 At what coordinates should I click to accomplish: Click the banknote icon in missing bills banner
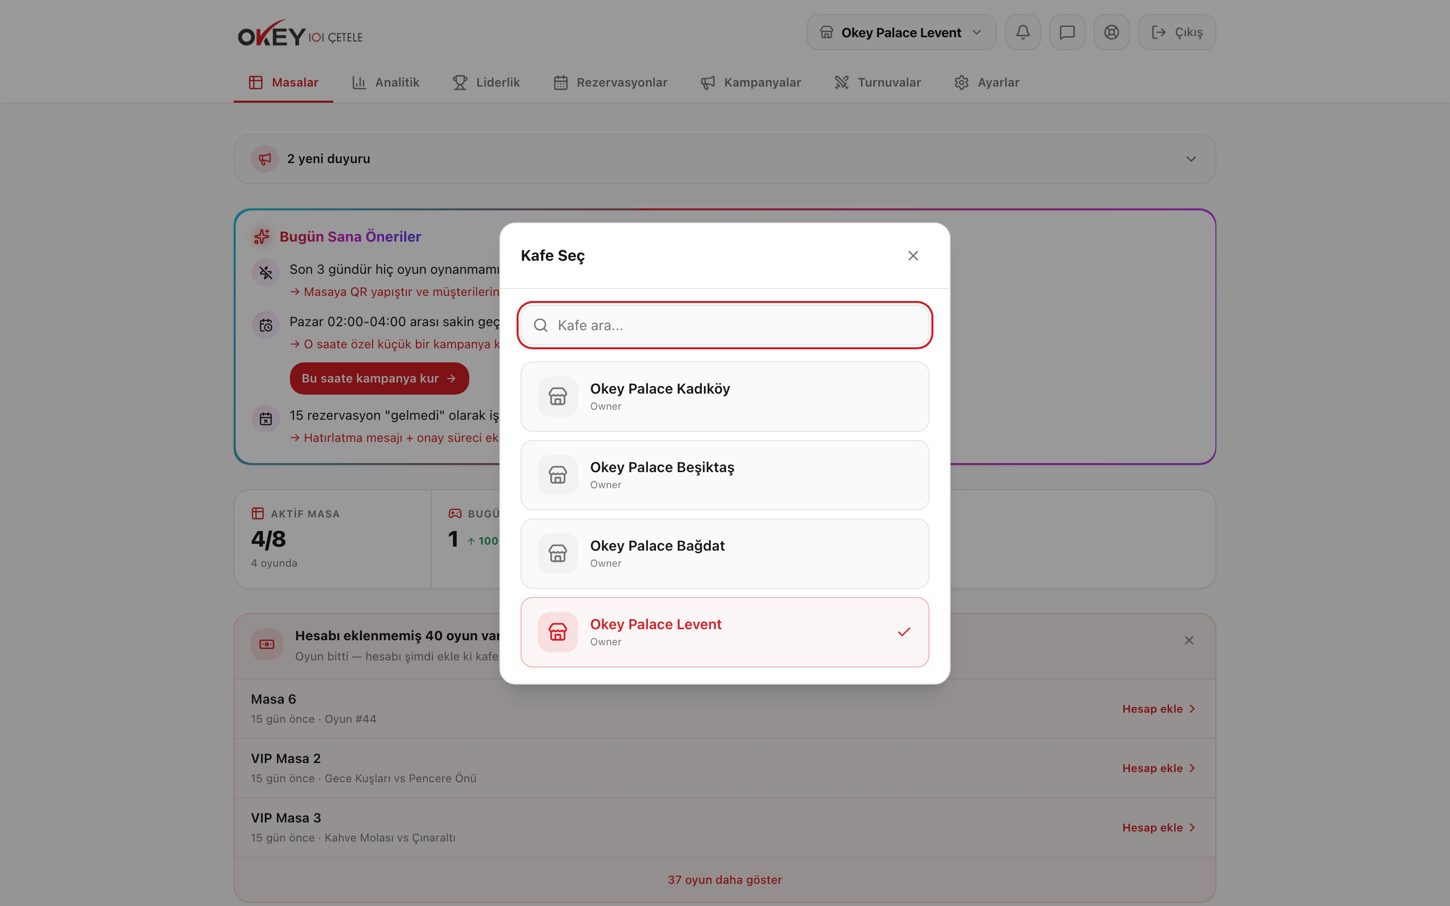tap(267, 644)
